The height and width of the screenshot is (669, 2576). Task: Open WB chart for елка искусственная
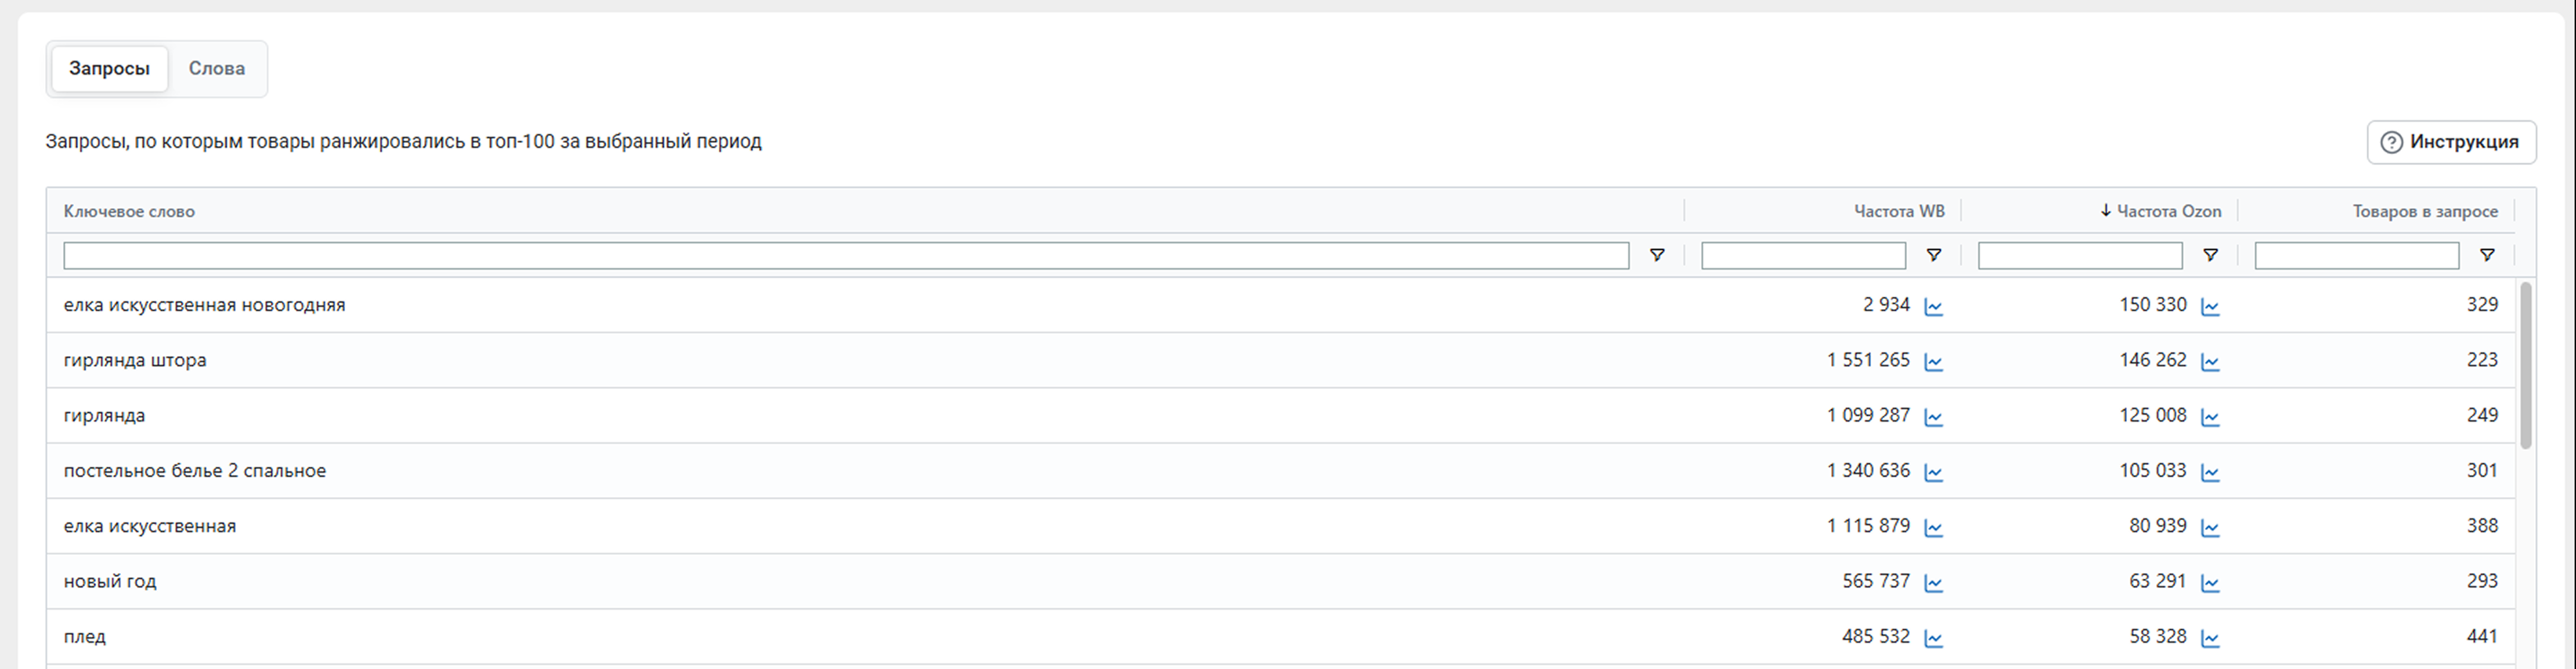tap(1933, 527)
